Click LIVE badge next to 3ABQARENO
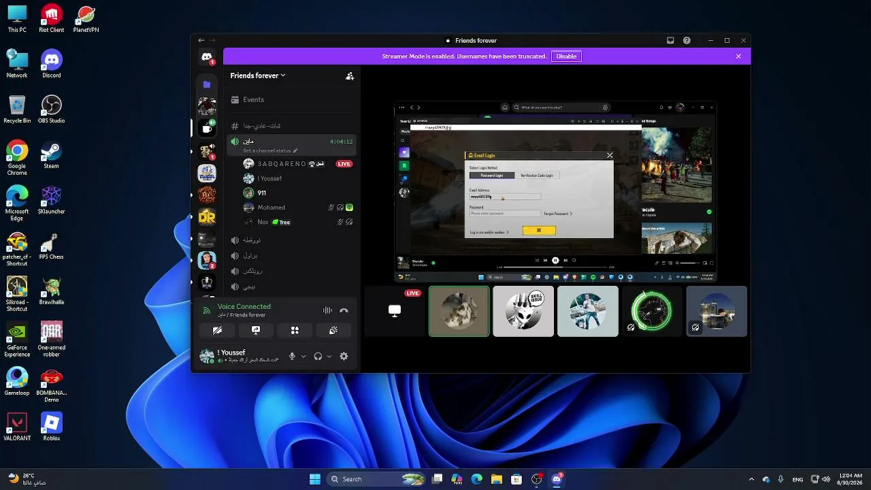This screenshot has height=490, width=871. point(344,164)
